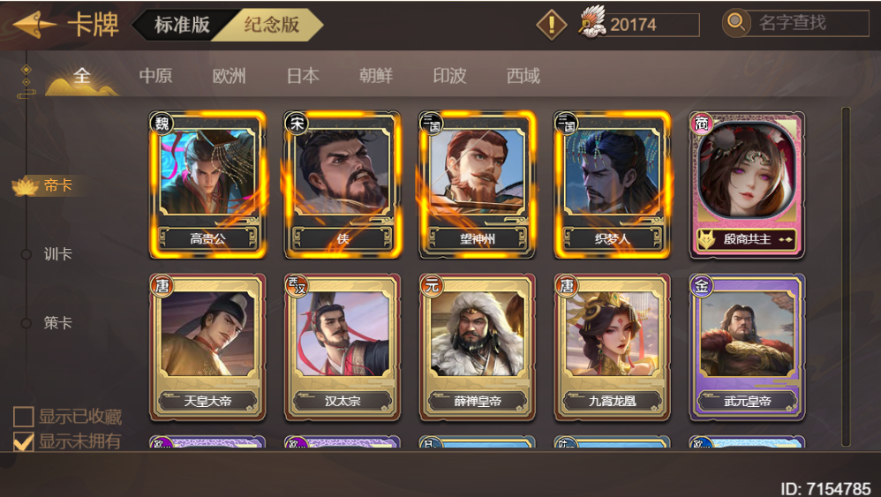
Task: Select the 策卡 category radio node
Action: pos(26,323)
